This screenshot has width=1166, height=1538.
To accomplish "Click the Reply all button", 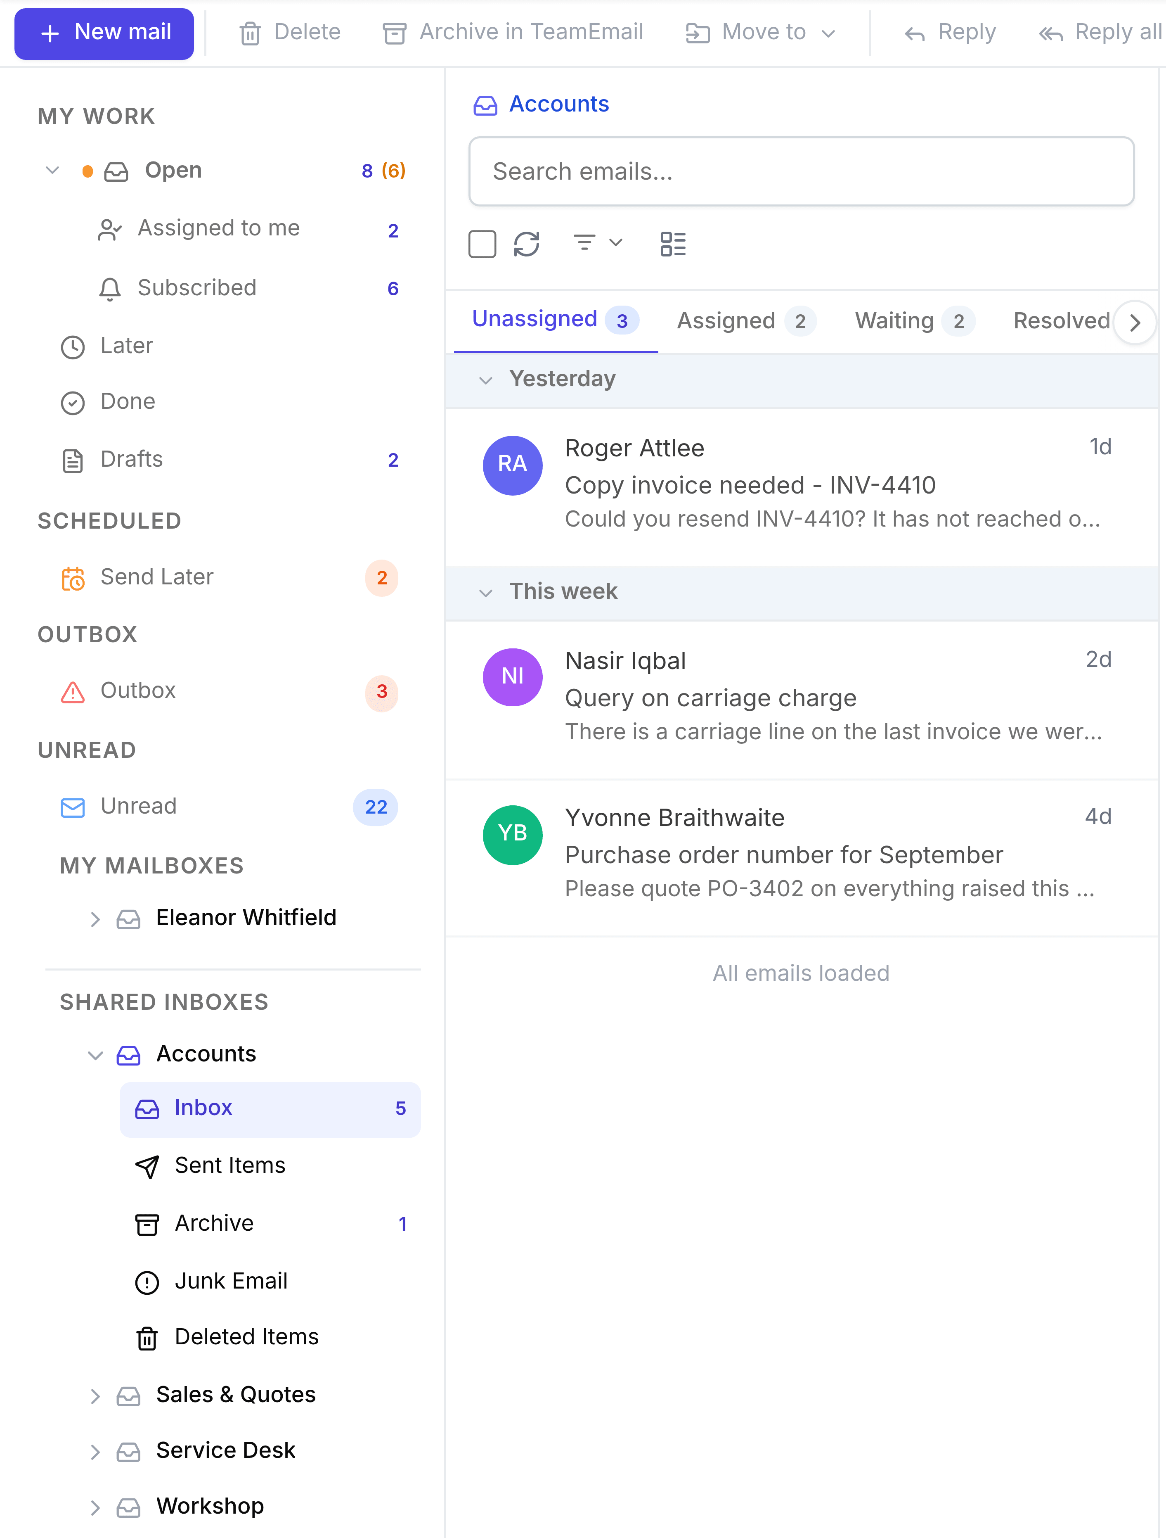I will tap(1100, 32).
